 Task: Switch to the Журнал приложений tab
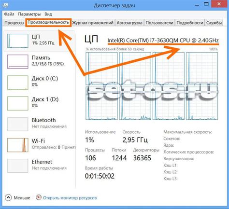93,23
